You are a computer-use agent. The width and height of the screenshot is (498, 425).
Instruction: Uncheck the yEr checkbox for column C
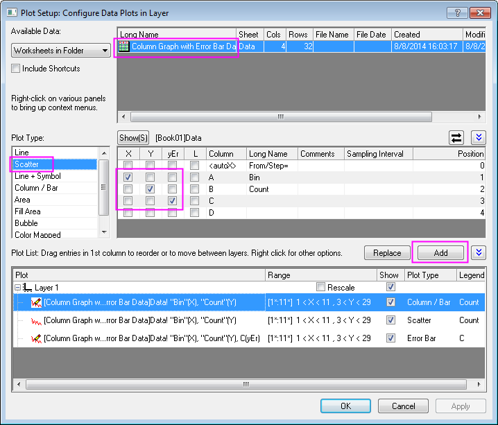[x=173, y=200]
